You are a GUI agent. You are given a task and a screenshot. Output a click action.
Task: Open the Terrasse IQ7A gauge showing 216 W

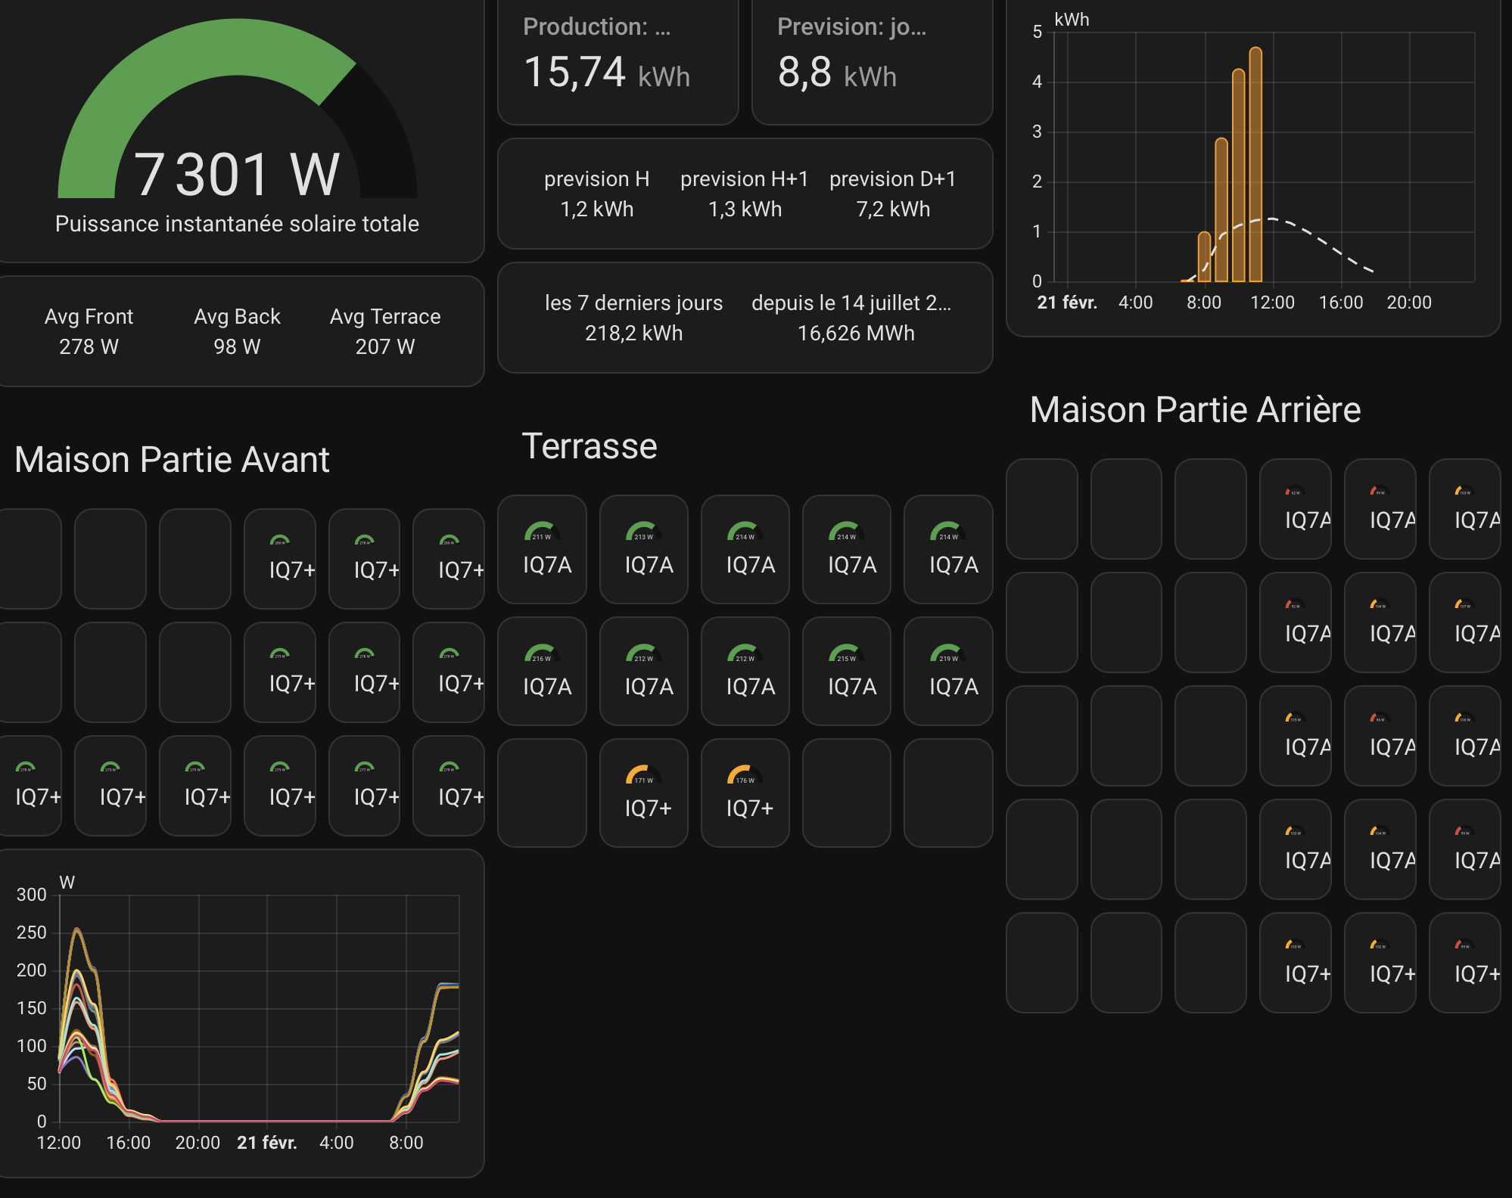[542, 671]
